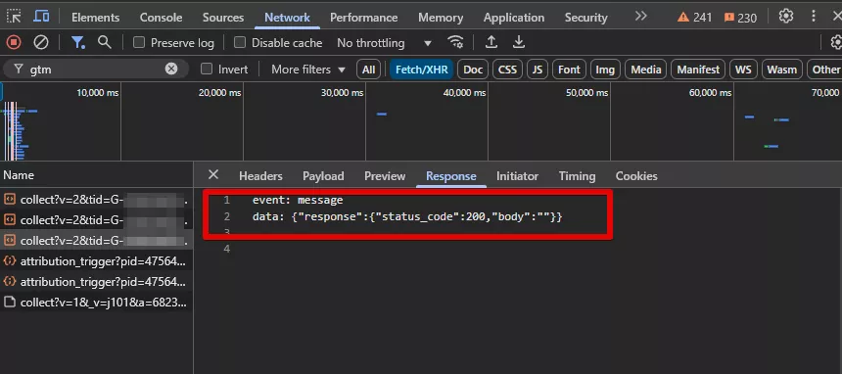
Task: Clear the gtm filter text
Action: (x=171, y=69)
